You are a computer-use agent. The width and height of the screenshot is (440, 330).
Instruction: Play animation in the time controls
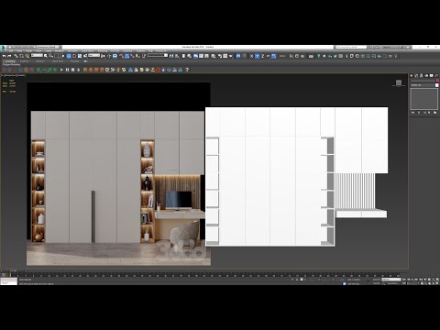pos(413,280)
